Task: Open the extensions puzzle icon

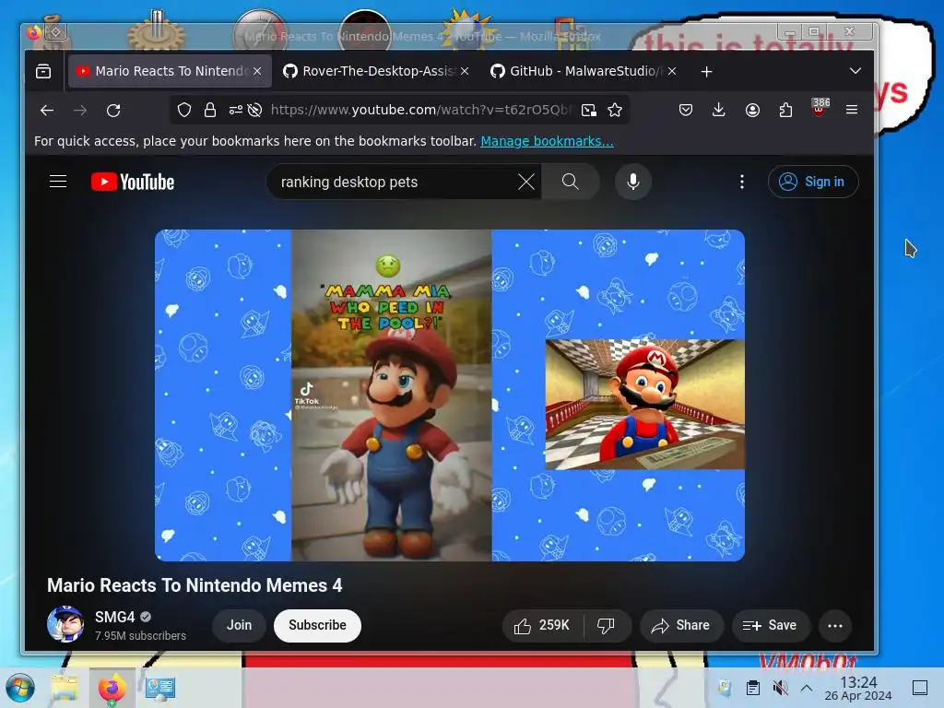Action: 785,110
